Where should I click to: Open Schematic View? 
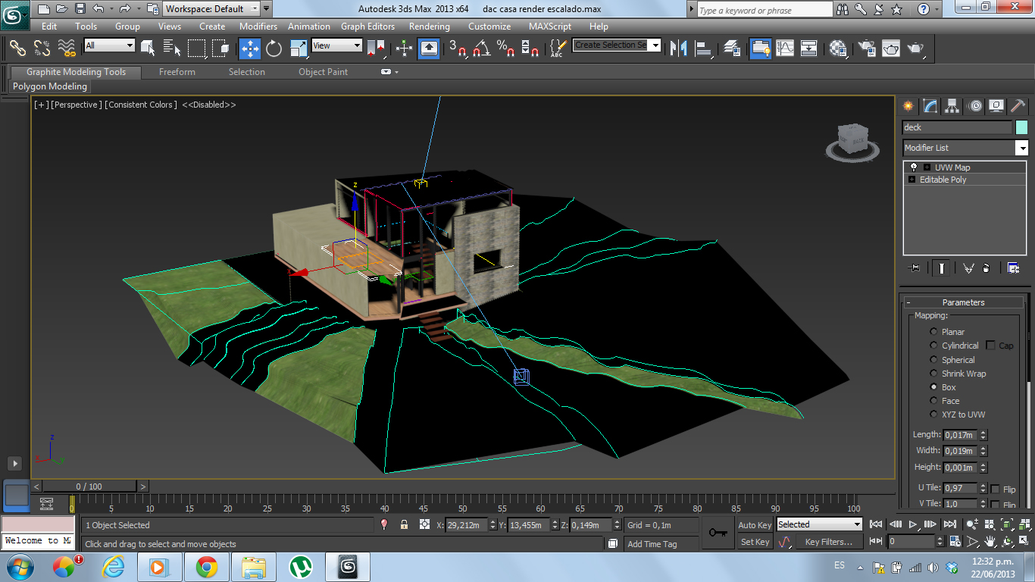(809, 48)
